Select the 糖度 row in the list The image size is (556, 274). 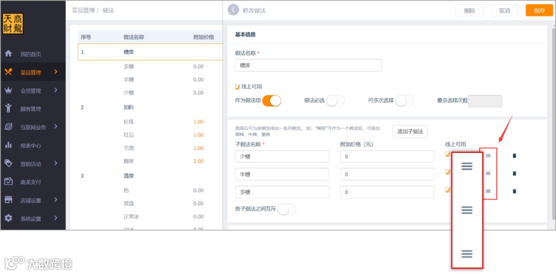click(x=150, y=52)
